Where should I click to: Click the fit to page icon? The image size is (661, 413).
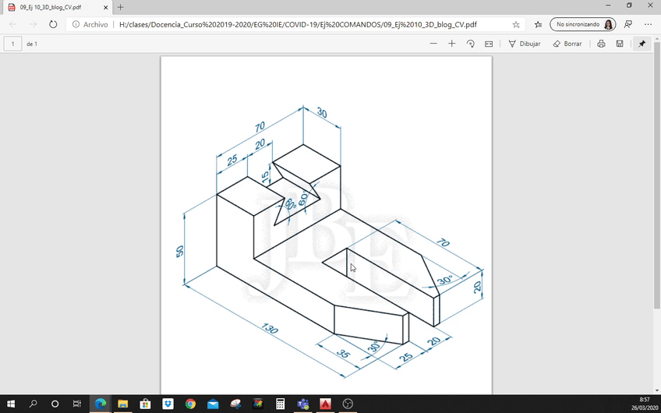[x=489, y=44]
